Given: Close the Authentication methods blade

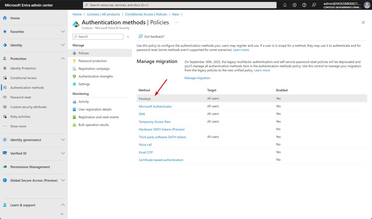Looking at the screenshot, I should point(363,22).
